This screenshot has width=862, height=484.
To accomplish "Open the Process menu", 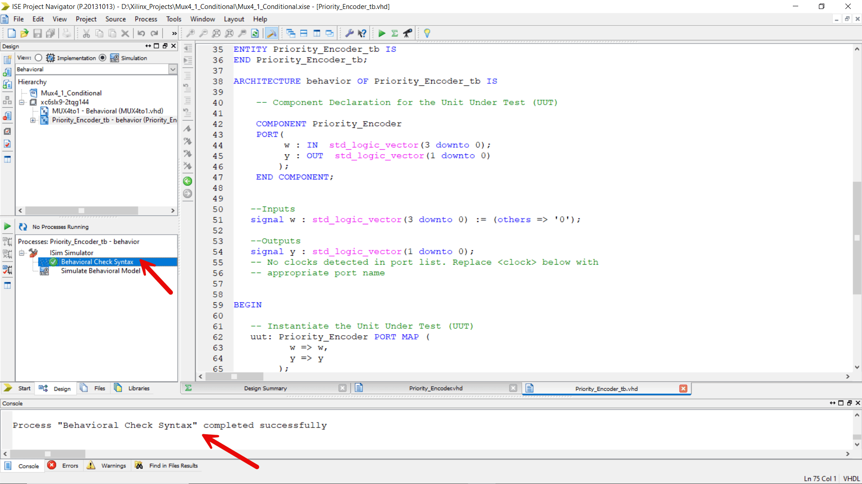I will click(146, 19).
